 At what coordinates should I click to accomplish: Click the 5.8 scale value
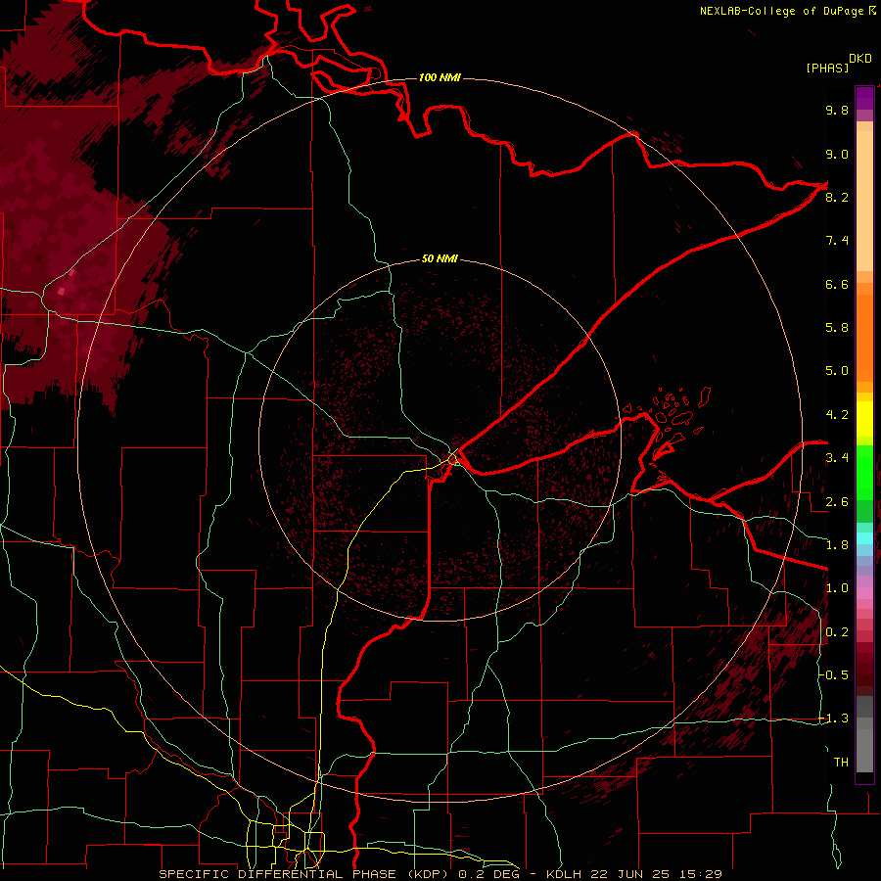click(x=837, y=328)
